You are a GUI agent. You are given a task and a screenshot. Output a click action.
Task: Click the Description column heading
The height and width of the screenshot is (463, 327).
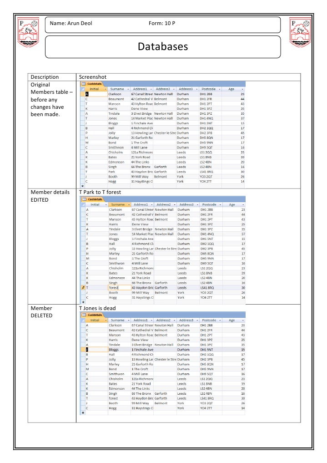click(x=45, y=77)
